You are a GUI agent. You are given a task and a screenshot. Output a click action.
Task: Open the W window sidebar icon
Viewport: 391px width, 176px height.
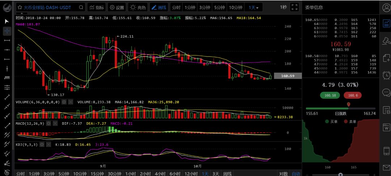[387, 127]
